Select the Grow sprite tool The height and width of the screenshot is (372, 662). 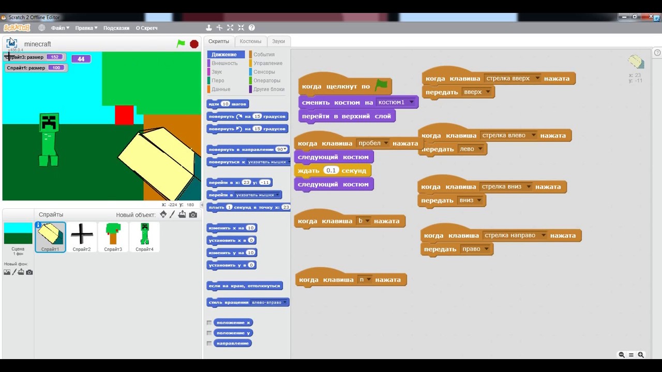[230, 28]
